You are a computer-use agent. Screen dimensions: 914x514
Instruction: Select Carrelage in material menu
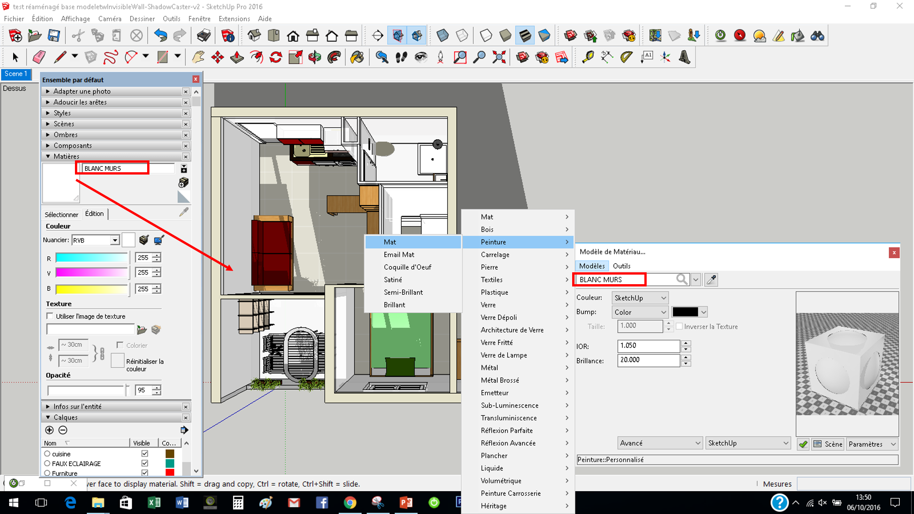click(518, 254)
